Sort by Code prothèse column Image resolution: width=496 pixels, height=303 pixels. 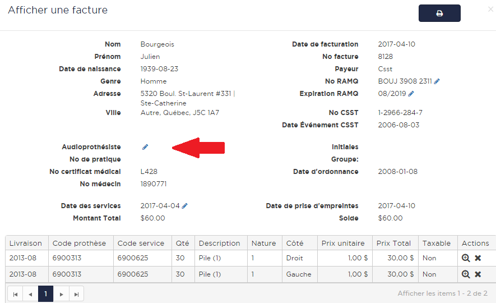pos(79,243)
